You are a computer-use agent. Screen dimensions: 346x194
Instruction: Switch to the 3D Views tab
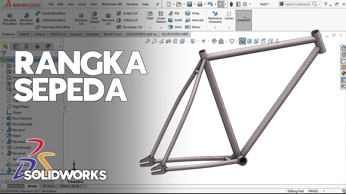coord(49,186)
